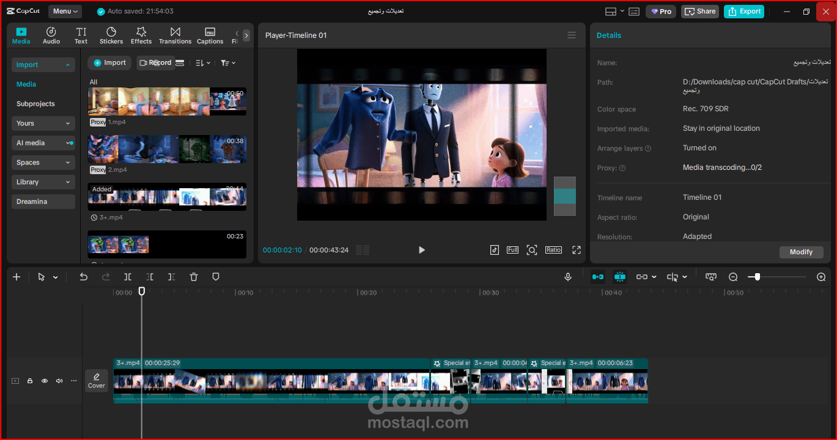Select the 2.mp4 media thumbnail
Image resolution: width=837 pixels, height=440 pixels.
(167, 149)
